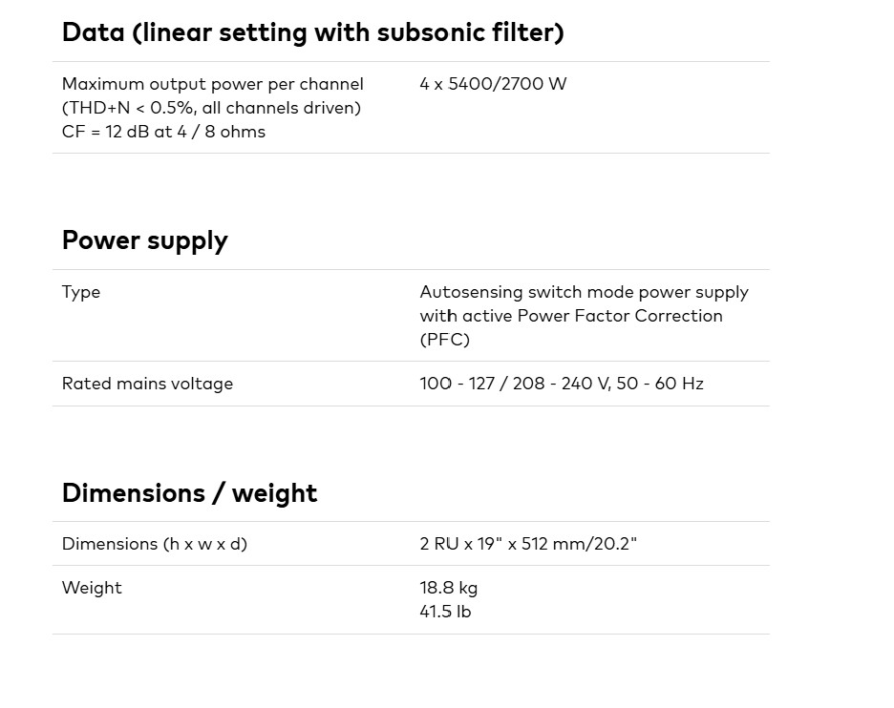Click the "Rated mains voltage" label

pos(147,384)
